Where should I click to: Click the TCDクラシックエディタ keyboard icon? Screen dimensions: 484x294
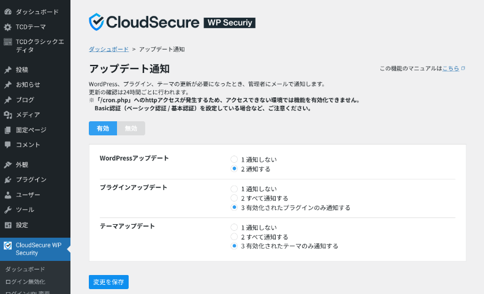(8, 42)
